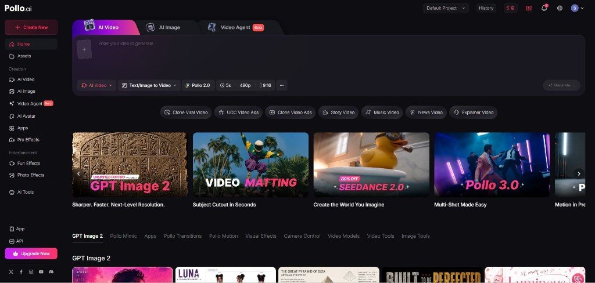Expand the Text/Image to Video dropdown
Screen dimensions: 595x283
point(149,85)
